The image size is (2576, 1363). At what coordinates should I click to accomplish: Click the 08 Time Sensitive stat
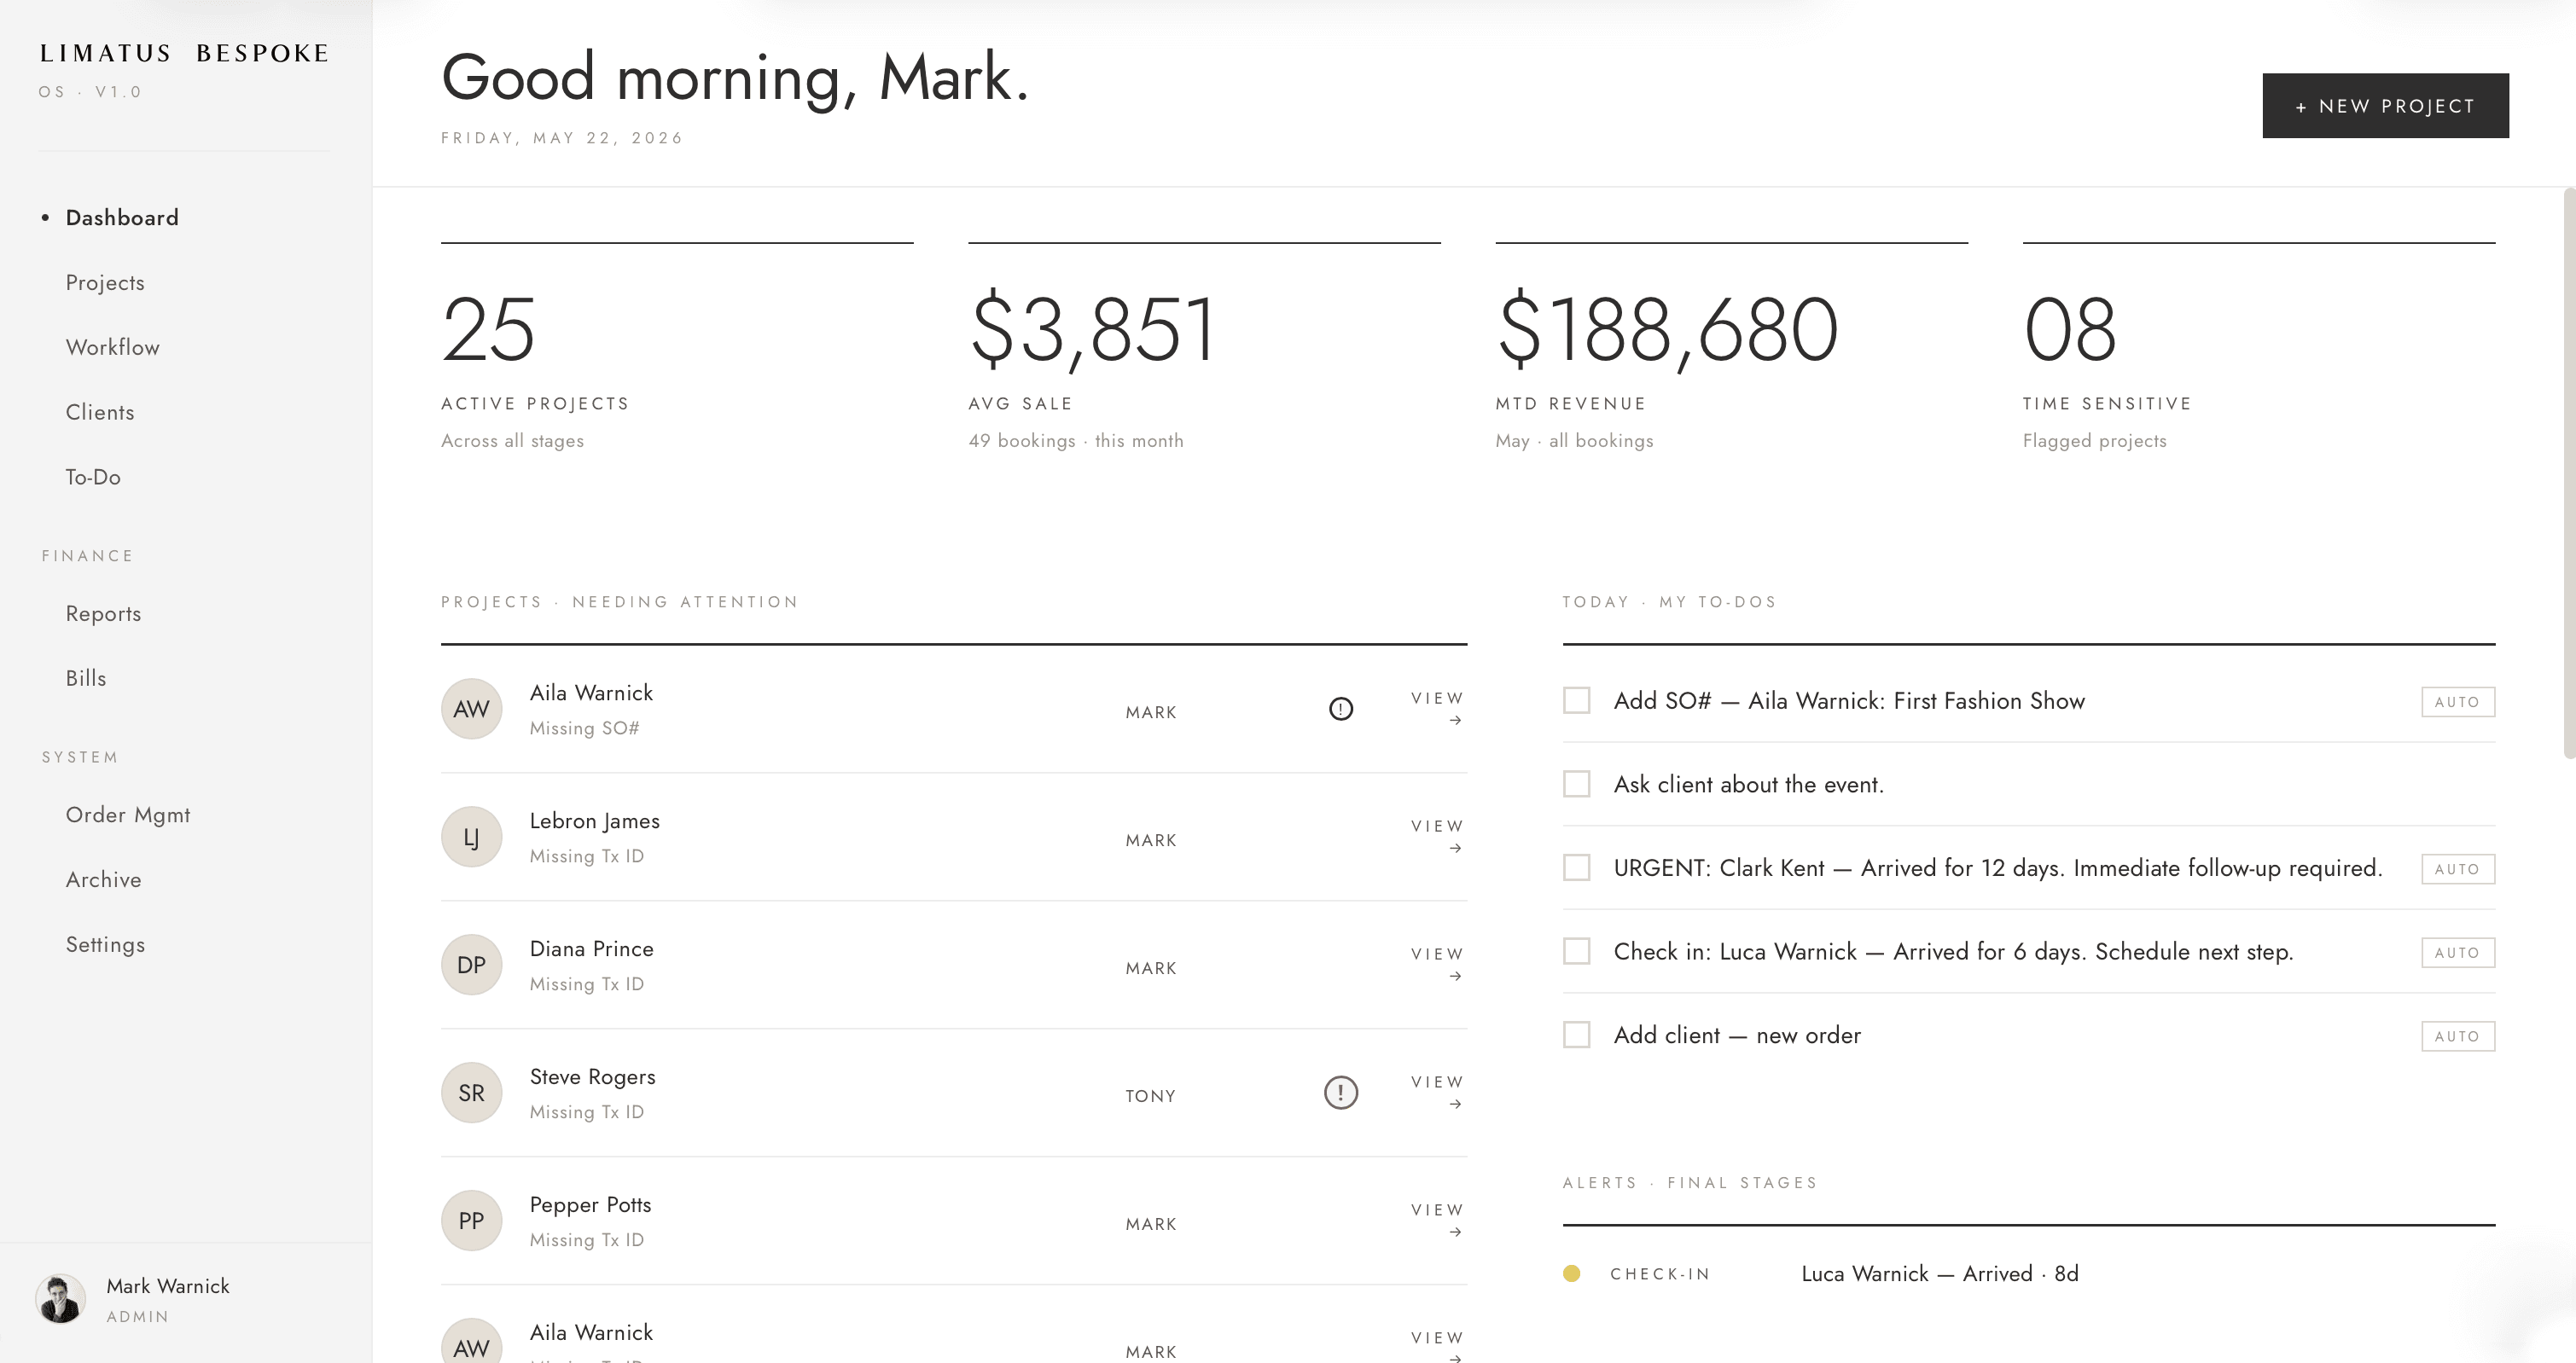tap(2069, 328)
